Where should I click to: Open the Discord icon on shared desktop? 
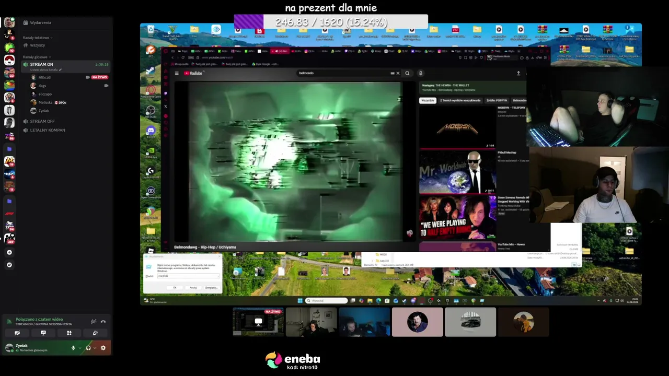[x=151, y=131]
